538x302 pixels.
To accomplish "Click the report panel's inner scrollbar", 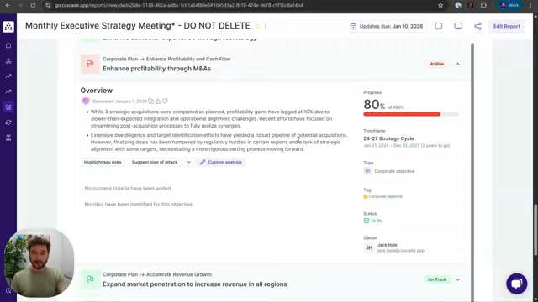I will 472,172.
